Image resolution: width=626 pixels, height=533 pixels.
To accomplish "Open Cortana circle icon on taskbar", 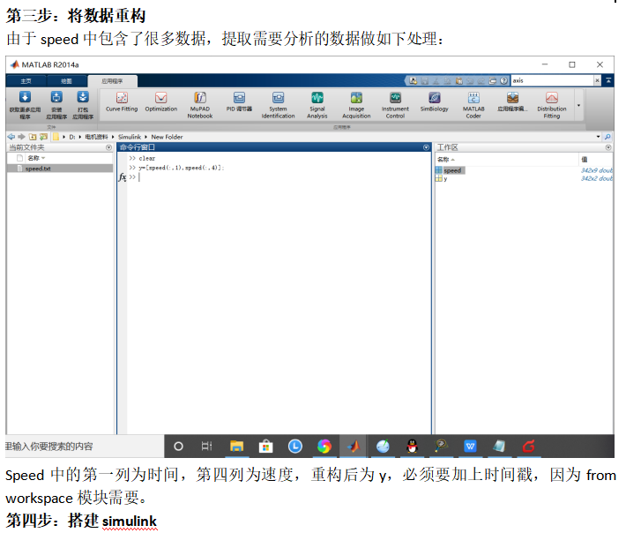I will tap(178, 447).
